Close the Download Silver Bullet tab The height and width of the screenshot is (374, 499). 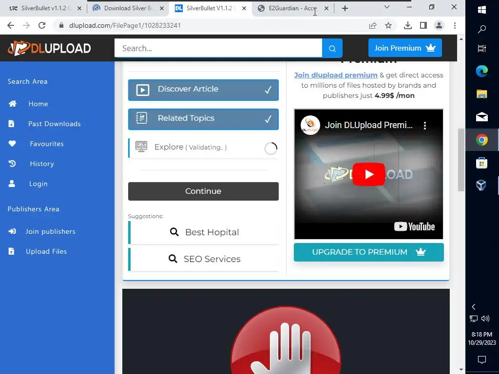[x=162, y=8]
